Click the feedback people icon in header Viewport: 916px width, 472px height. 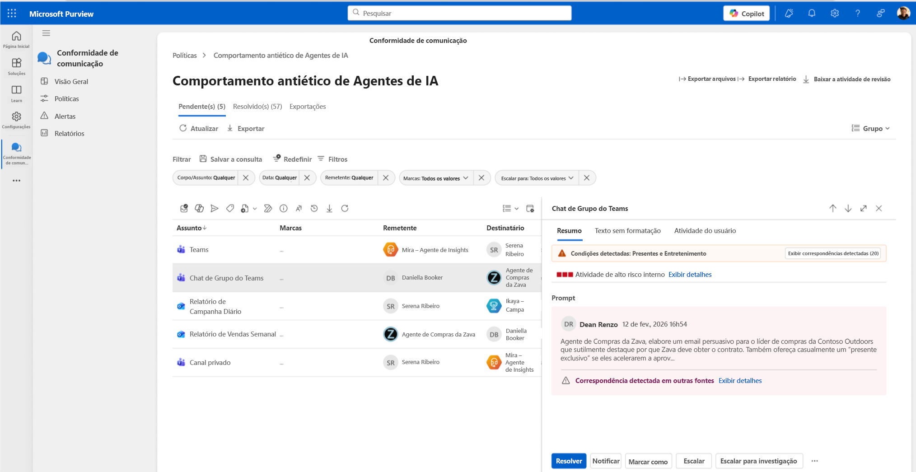pyautogui.click(x=880, y=14)
